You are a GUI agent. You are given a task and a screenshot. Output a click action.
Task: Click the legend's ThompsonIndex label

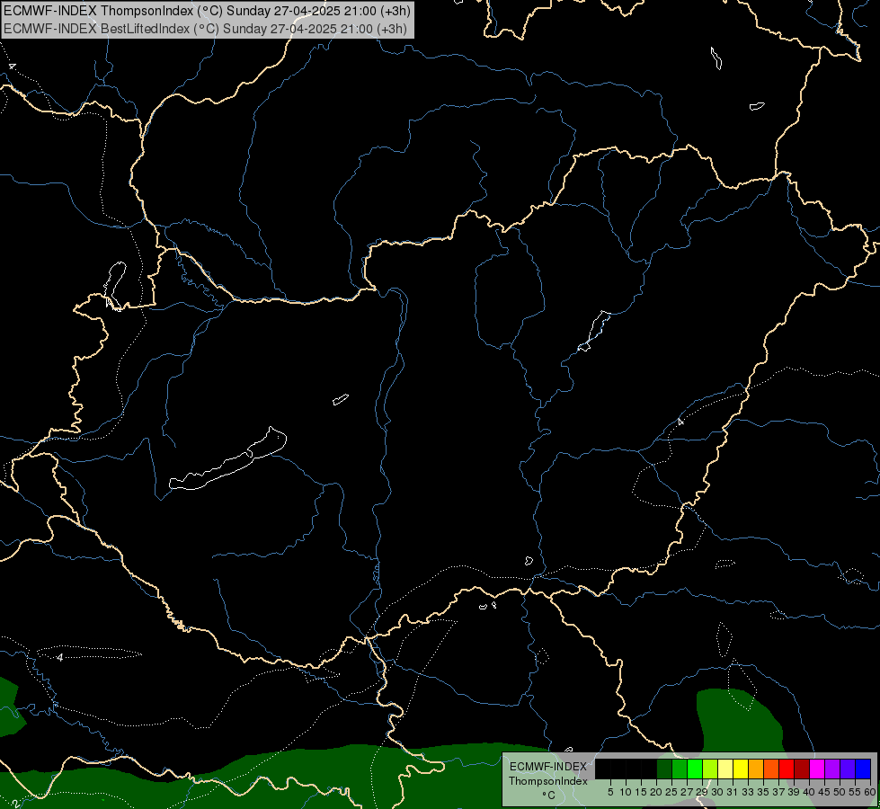coord(547,781)
